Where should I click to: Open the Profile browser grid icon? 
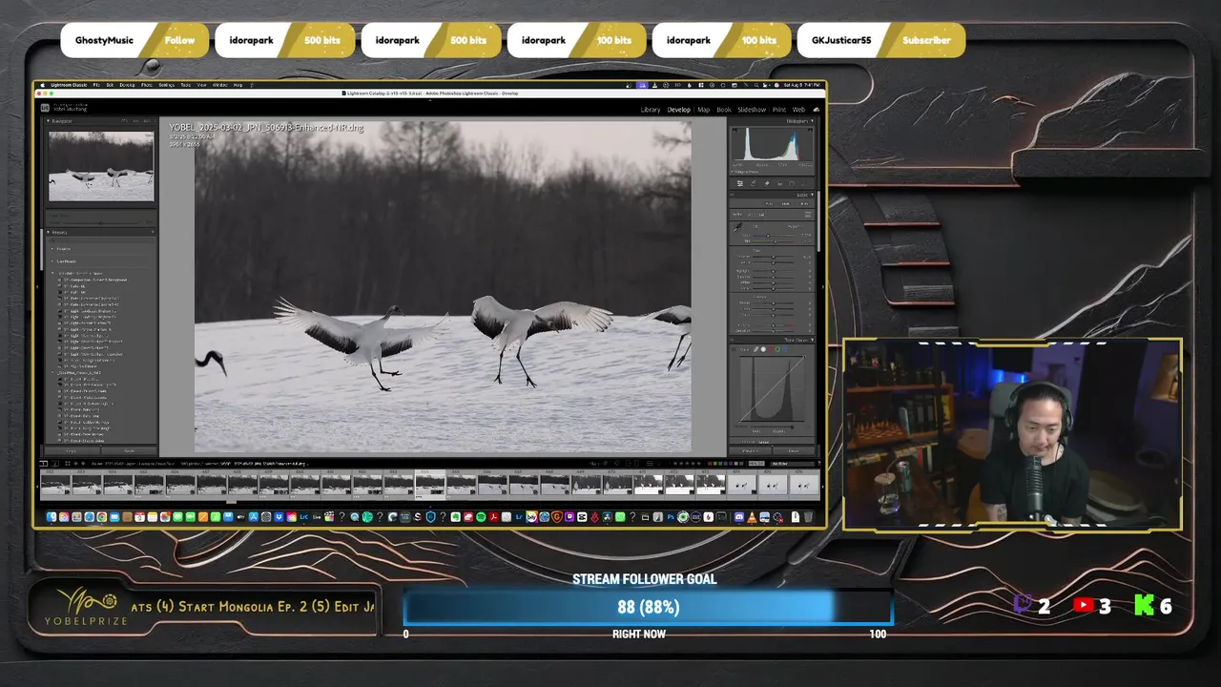808,214
